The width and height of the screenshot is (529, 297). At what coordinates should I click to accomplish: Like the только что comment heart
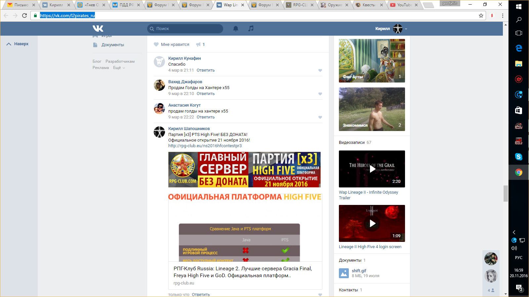[x=320, y=295]
